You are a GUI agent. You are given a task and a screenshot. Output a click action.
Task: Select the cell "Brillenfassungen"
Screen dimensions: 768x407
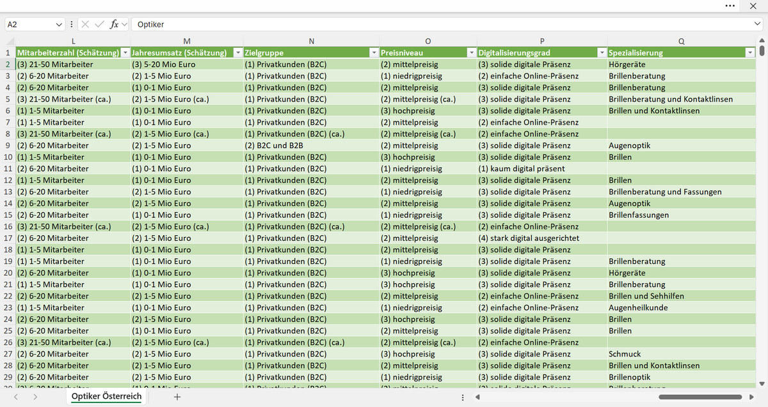681,215
